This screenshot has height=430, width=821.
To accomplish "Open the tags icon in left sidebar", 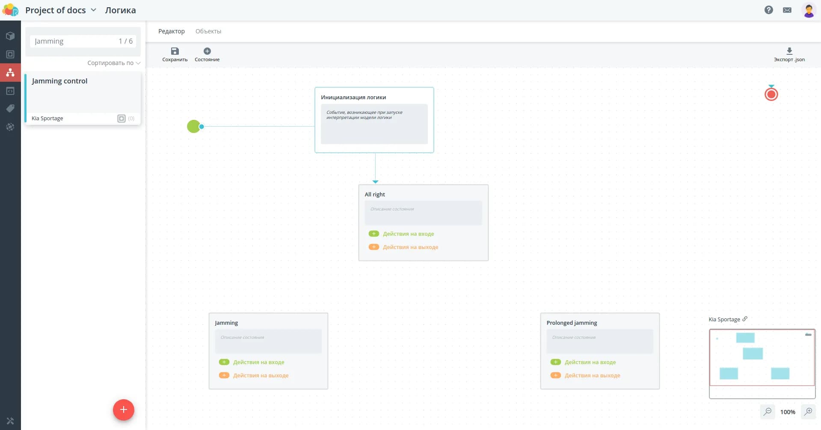I will point(10,109).
